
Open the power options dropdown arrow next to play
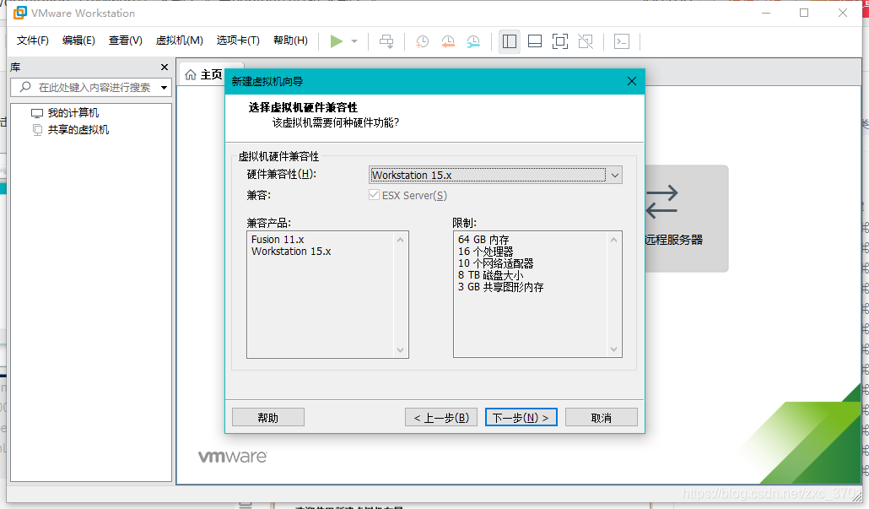point(354,41)
